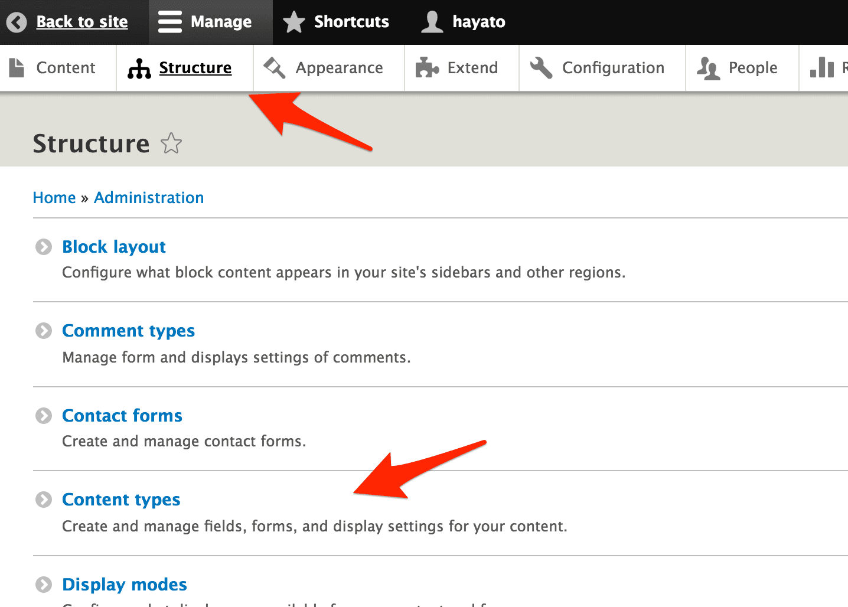Click the arrow bullet beside Comment types
Image resolution: width=848 pixels, height=607 pixels.
[x=44, y=331]
